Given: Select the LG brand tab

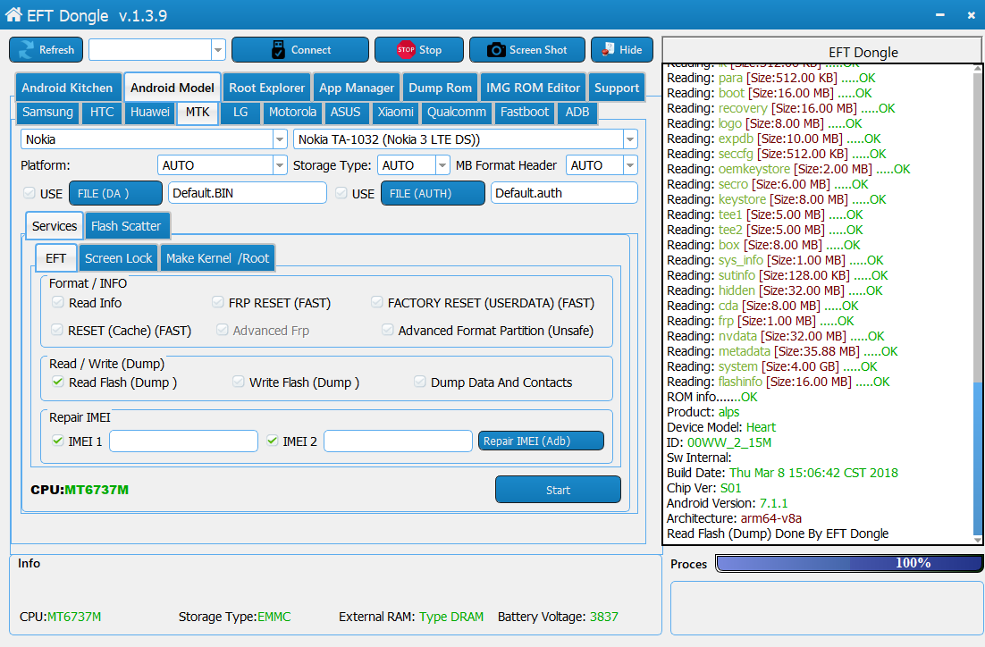Looking at the screenshot, I should click(x=240, y=112).
